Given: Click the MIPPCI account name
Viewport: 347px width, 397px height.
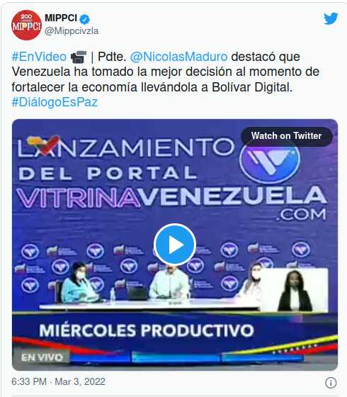Looking at the screenshot, I should pos(61,18).
